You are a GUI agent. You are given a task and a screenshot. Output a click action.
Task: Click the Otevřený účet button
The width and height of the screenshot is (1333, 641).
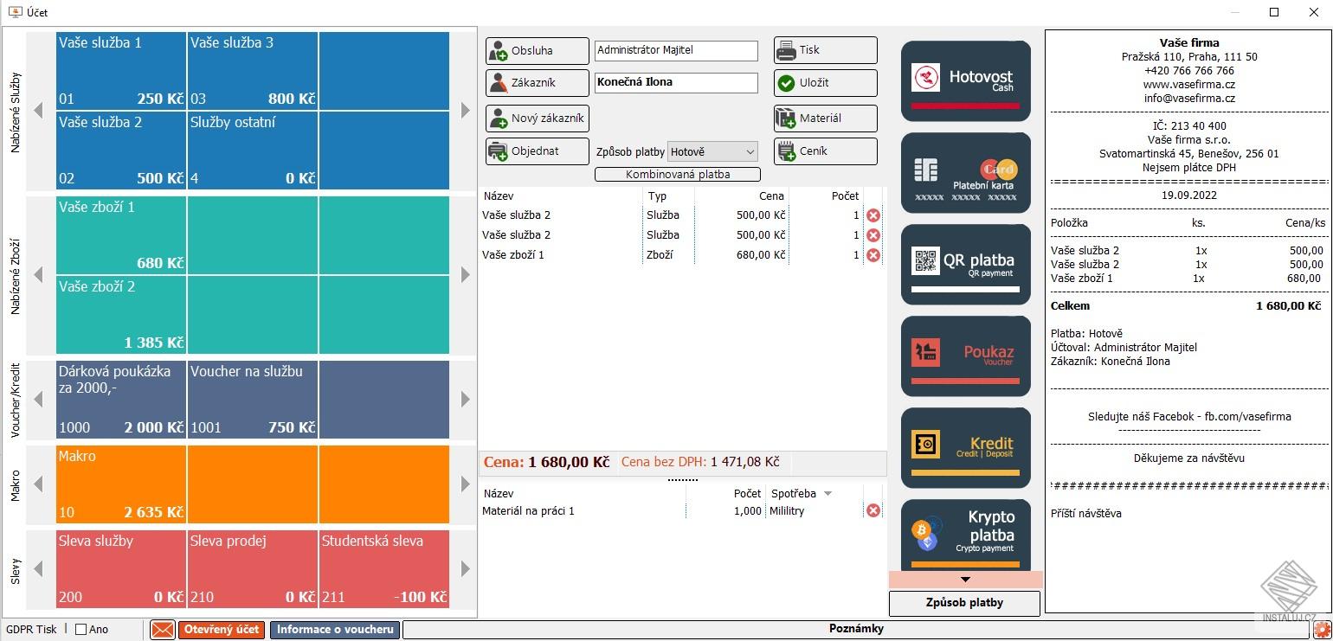pyautogui.click(x=222, y=630)
